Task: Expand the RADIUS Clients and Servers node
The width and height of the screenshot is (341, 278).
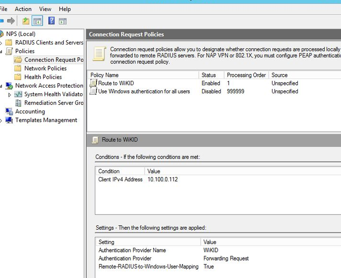Action: tap(1, 43)
